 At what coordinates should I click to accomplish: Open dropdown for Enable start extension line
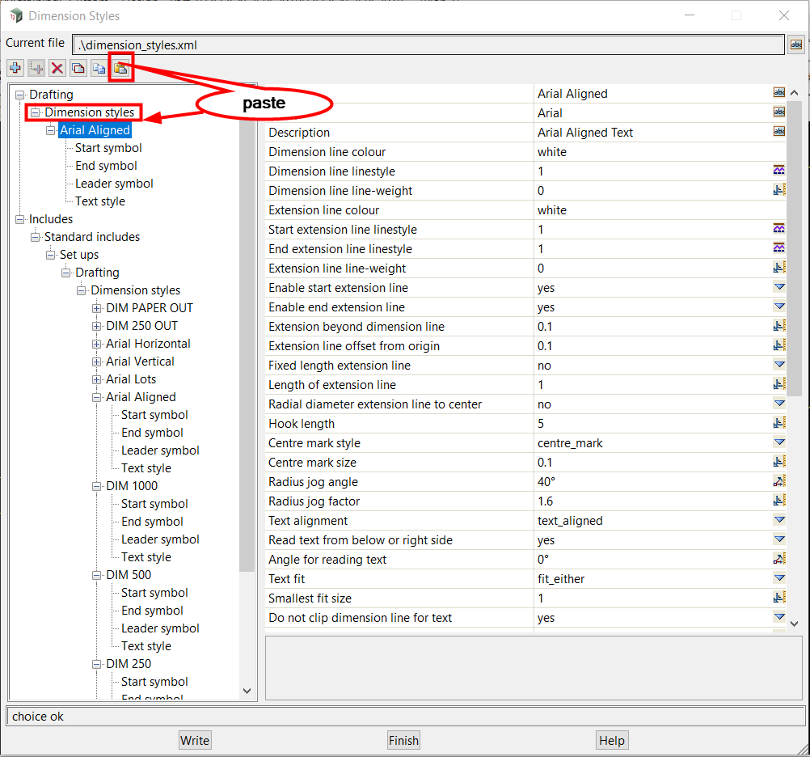pos(778,288)
